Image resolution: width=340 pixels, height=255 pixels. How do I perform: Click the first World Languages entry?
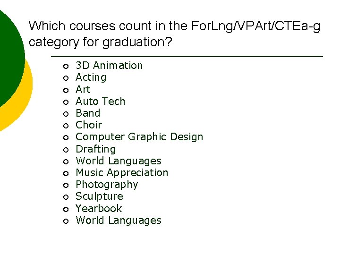tap(119, 161)
